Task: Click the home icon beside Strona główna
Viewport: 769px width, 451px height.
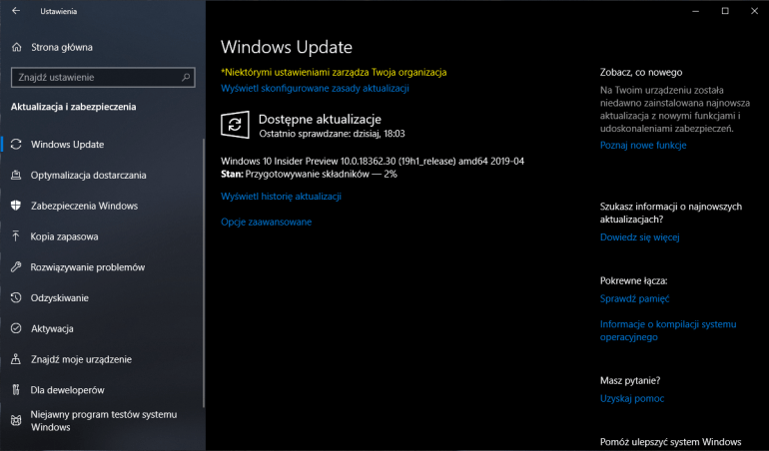Action: (x=16, y=47)
